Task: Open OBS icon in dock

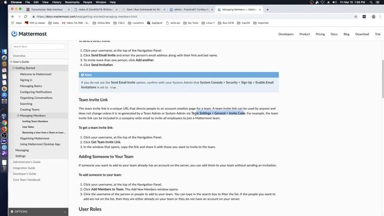Action: click(4, 135)
